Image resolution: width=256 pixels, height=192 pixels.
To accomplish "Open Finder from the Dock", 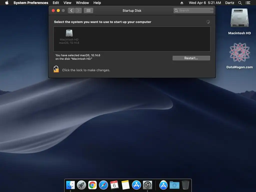I will (70, 185).
